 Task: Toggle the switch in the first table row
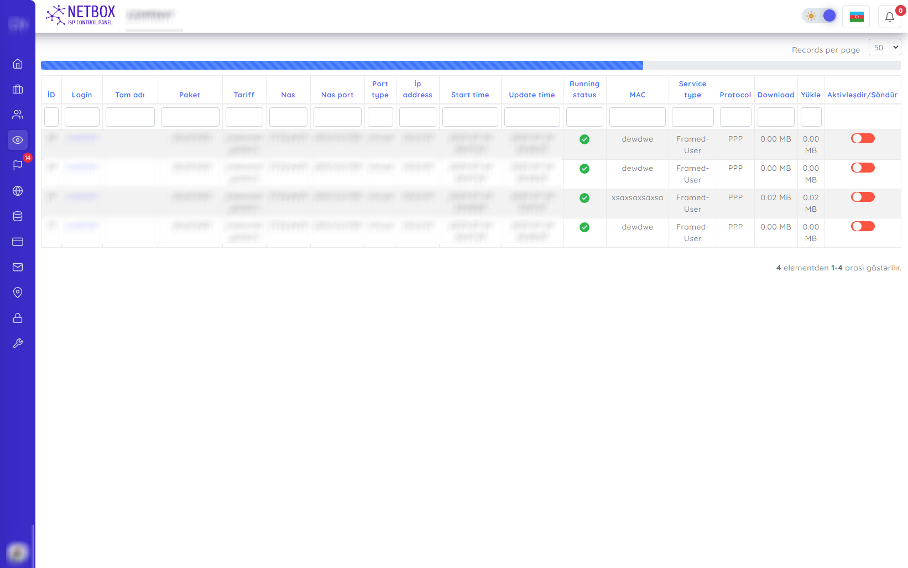coord(862,138)
